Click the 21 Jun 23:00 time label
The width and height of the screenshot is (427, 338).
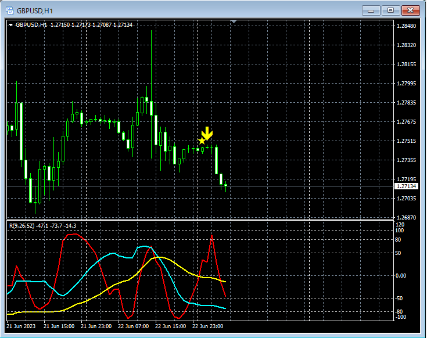click(96, 326)
